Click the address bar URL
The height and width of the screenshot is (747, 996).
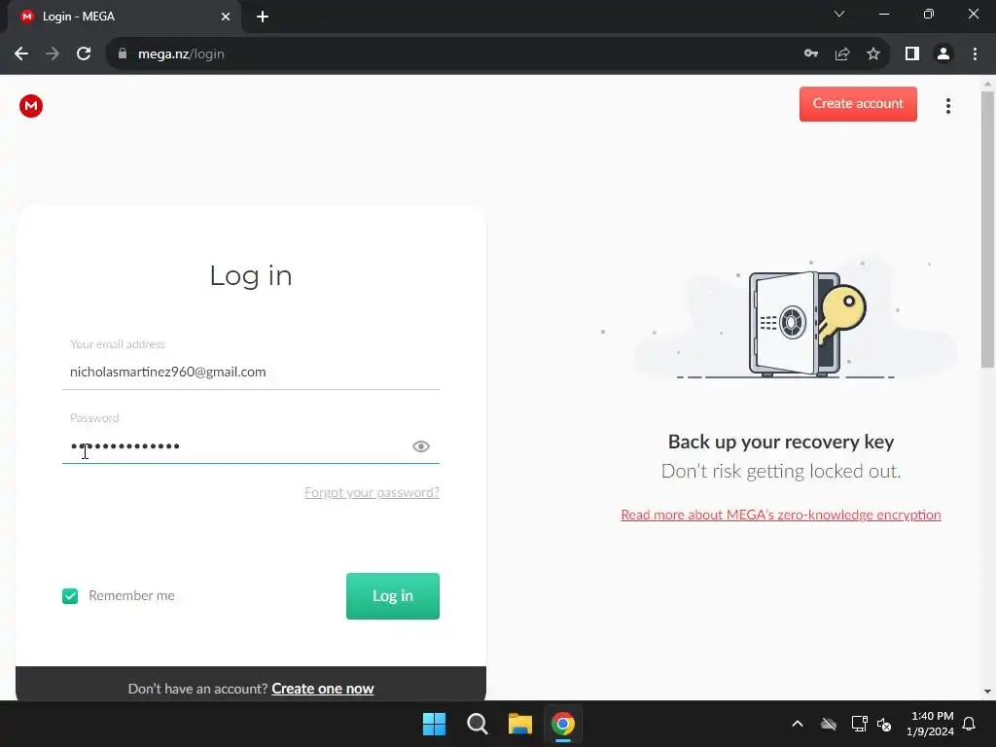tap(181, 54)
